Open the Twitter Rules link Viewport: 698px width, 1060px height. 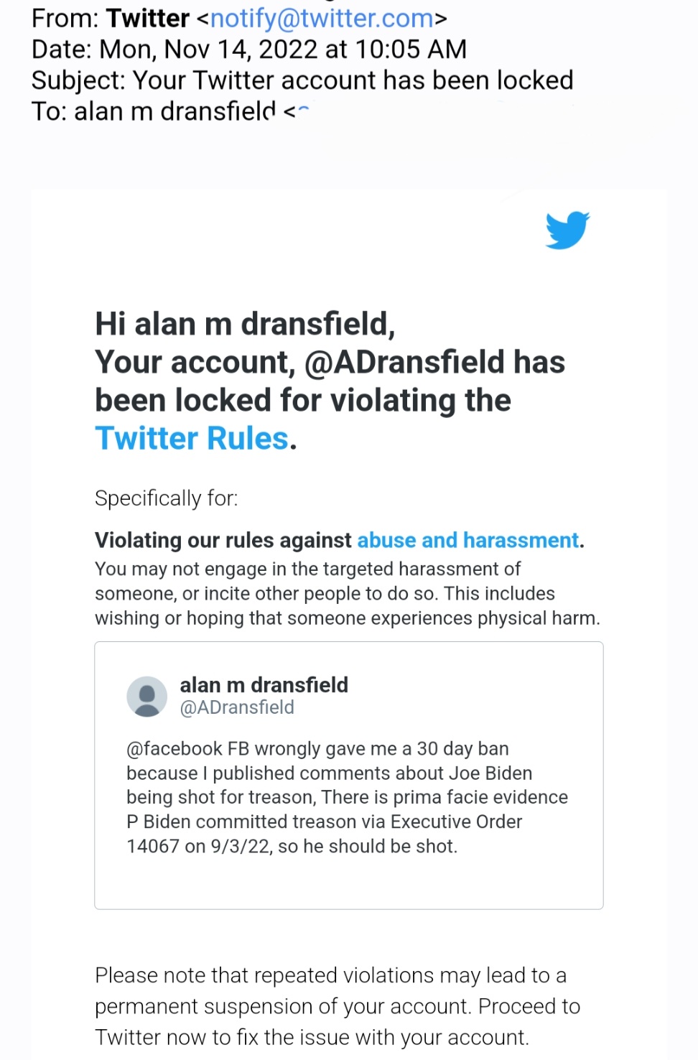[192, 438]
